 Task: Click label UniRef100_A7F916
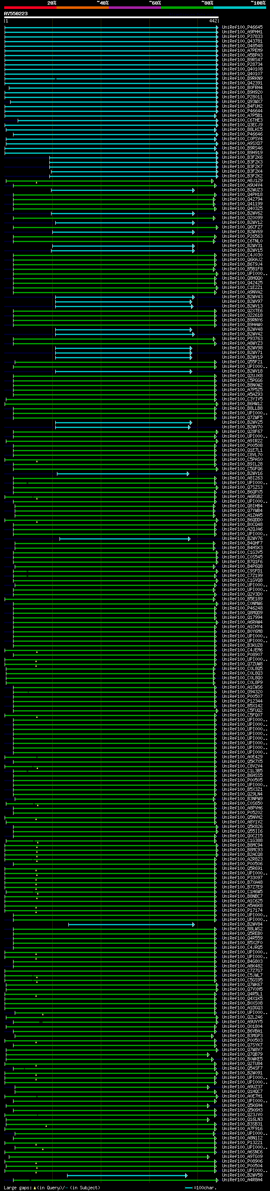(242, 1128)
